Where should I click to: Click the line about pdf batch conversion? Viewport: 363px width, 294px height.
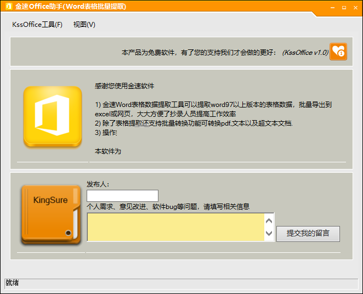(x=194, y=123)
